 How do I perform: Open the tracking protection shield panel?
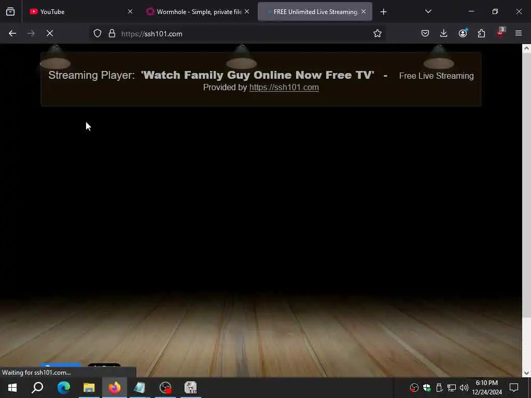(x=97, y=34)
